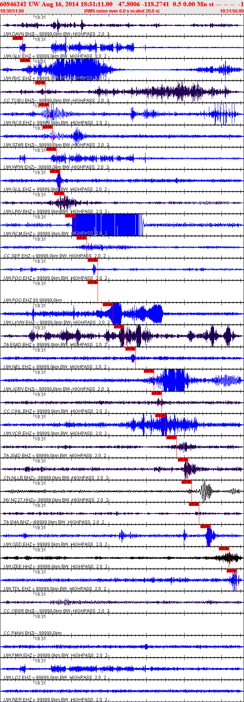Click the clipped blue waveform block on UW.RCM
The image size is (244, 702).
[x=107, y=225]
